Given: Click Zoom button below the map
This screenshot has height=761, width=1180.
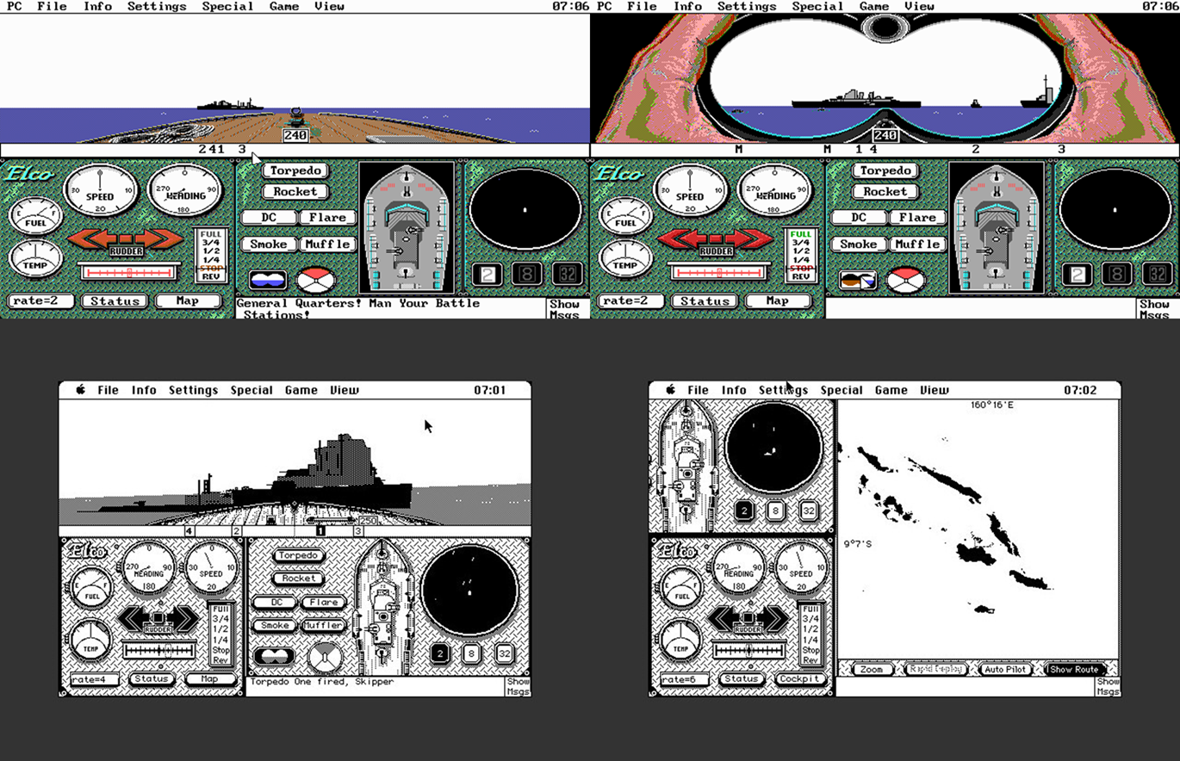Looking at the screenshot, I should point(872,669).
